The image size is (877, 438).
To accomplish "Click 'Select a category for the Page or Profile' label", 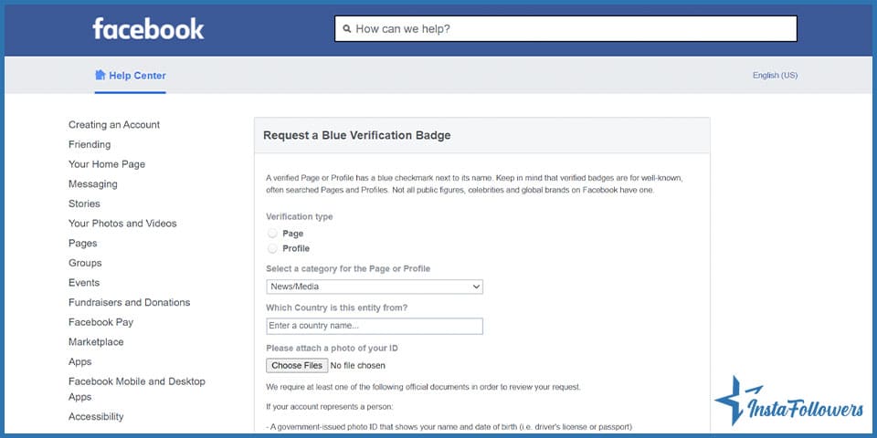I will coord(348,268).
